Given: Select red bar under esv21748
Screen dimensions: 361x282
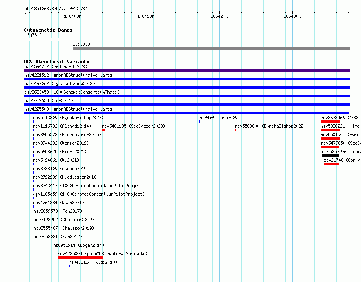Looking at the screenshot, I should (331, 164).
